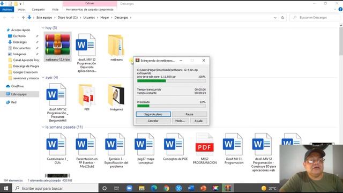Screen dimensions: 343x193
Task: Switch to the Vista ribbon tab
Action: coord(55,10)
